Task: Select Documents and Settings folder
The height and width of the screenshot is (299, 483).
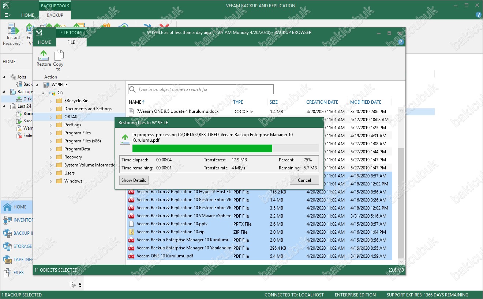Action: point(88,109)
